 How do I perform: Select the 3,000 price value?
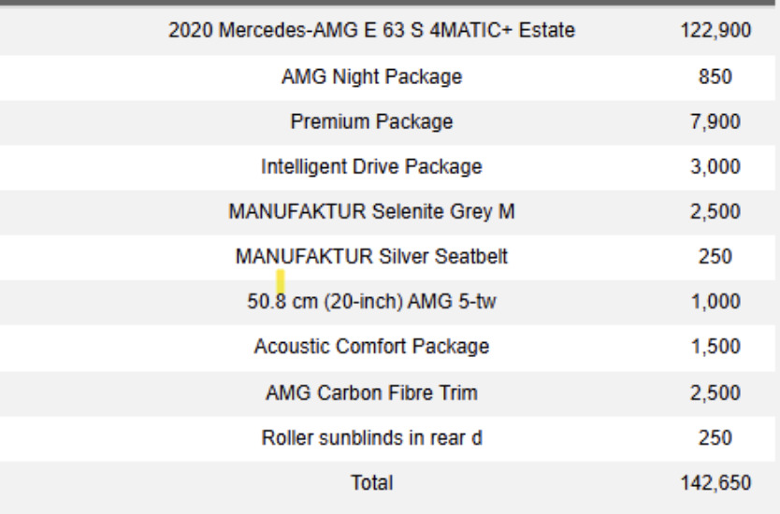point(715,167)
